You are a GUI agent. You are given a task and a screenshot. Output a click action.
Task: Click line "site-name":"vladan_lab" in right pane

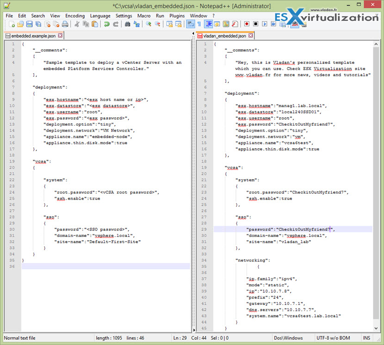279,242
